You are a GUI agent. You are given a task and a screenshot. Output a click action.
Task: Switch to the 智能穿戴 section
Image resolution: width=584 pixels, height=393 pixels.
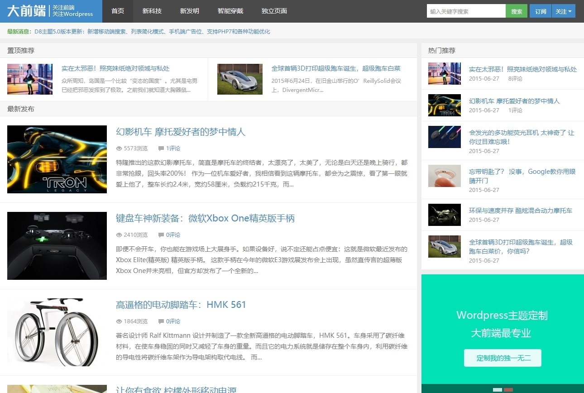coord(230,10)
